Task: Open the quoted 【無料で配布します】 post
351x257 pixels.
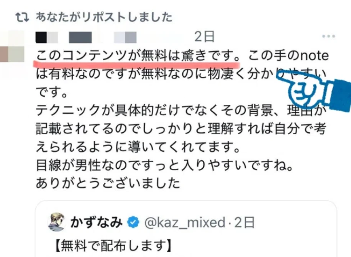Action: 186,229
